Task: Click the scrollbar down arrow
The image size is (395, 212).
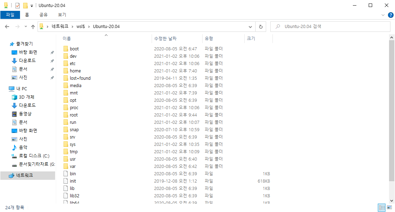Action: 391,201
